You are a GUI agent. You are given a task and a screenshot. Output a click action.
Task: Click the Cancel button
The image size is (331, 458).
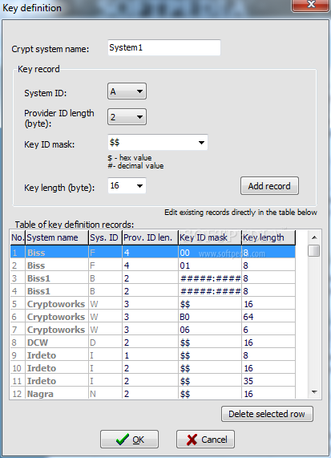205,439
